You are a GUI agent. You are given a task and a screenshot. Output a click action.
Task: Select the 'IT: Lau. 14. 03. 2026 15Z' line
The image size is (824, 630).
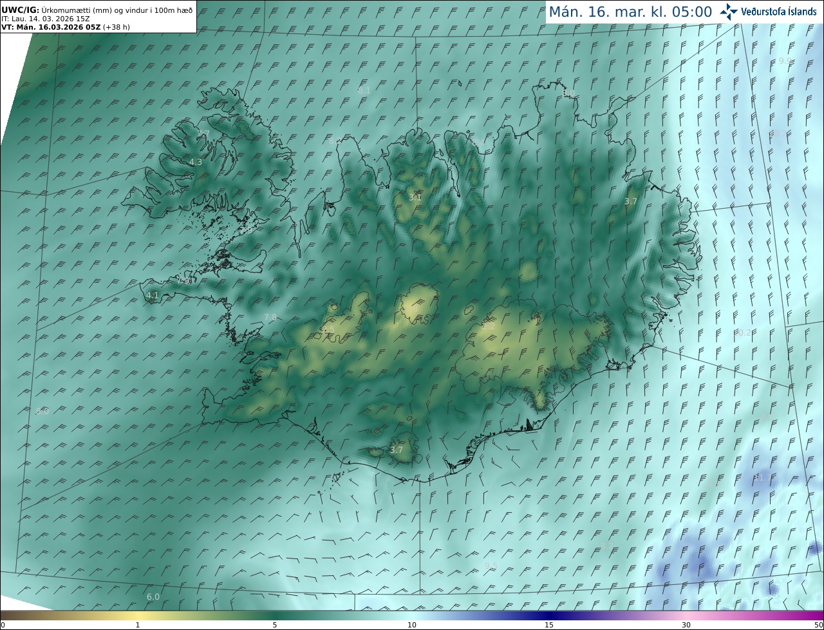(x=46, y=19)
